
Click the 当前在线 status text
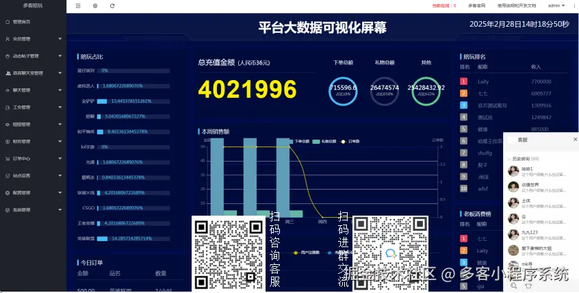(443, 6)
